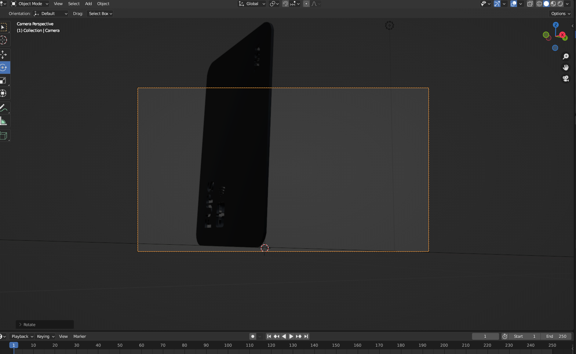The height and width of the screenshot is (354, 576).
Task: Open Orientation Default dropdown
Action: click(51, 14)
